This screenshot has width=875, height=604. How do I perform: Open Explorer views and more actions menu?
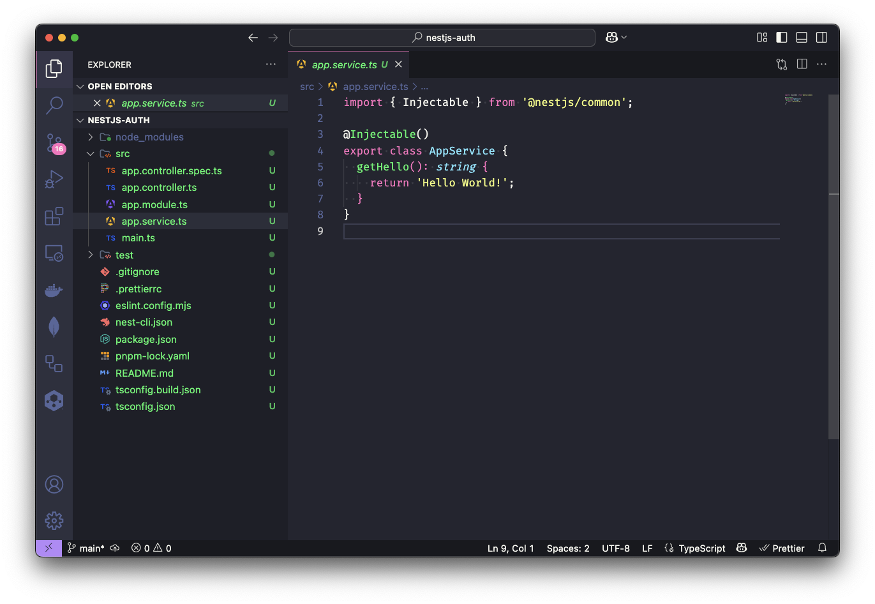point(271,64)
